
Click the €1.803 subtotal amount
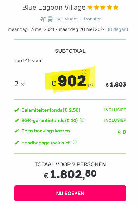click(116, 84)
